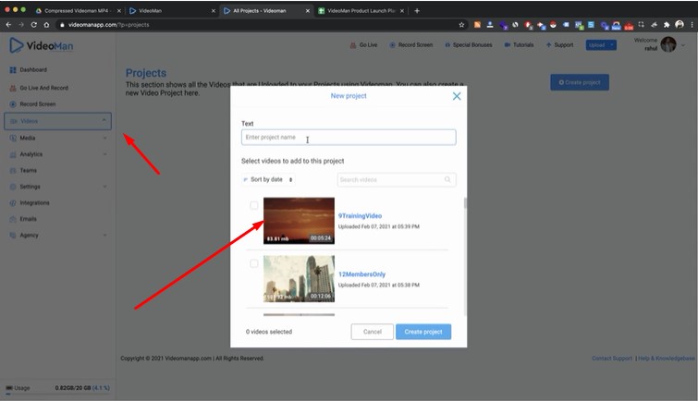Click the browser forward arrow

click(x=21, y=25)
